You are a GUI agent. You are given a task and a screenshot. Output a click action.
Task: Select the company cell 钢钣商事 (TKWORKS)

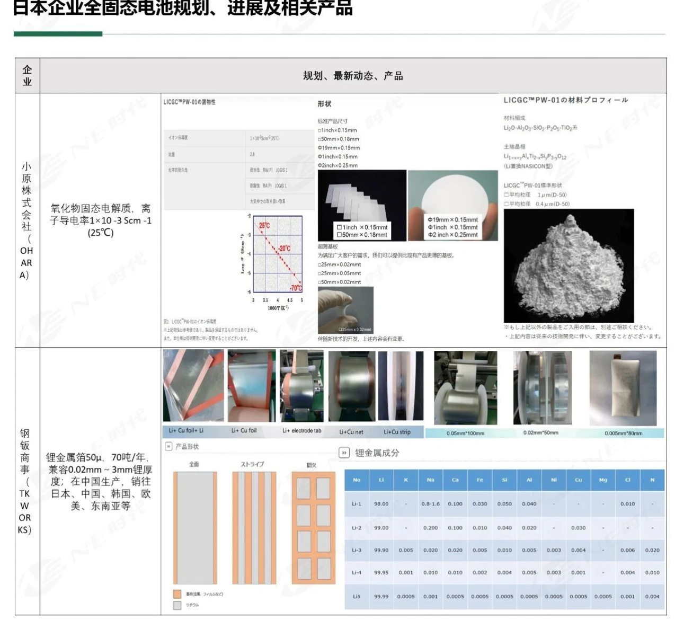[26, 481]
